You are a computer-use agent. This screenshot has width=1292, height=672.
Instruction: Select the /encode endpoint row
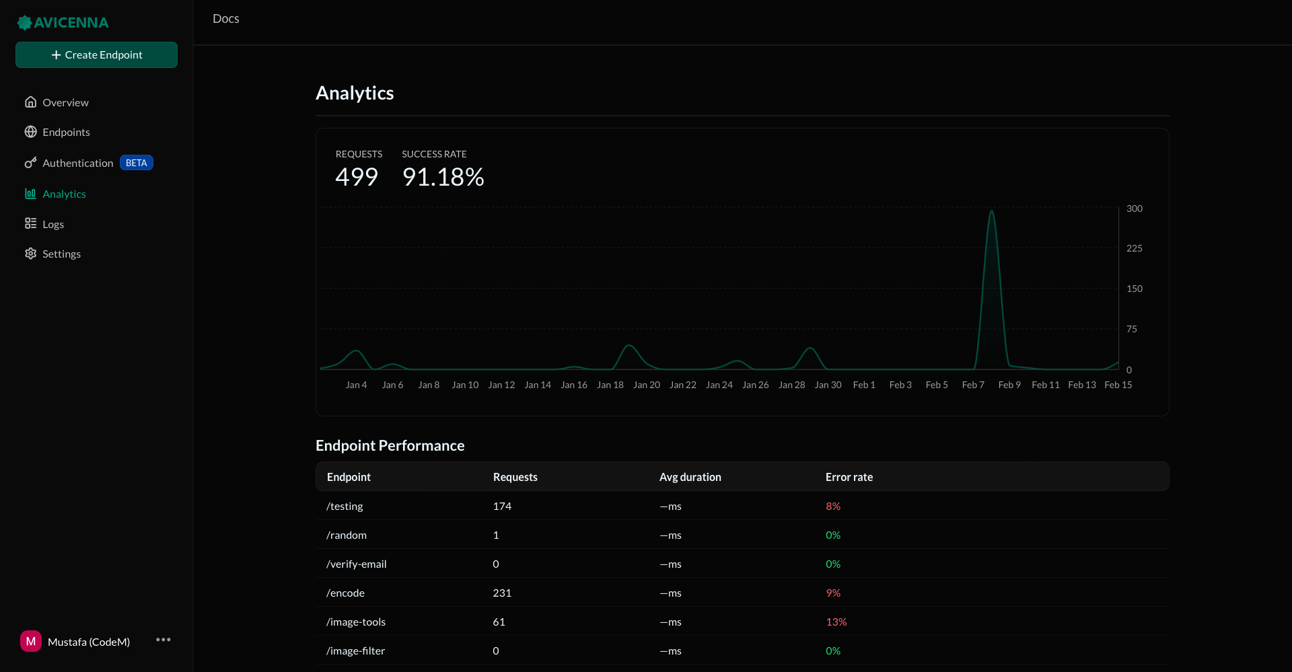pyautogui.click(x=345, y=593)
